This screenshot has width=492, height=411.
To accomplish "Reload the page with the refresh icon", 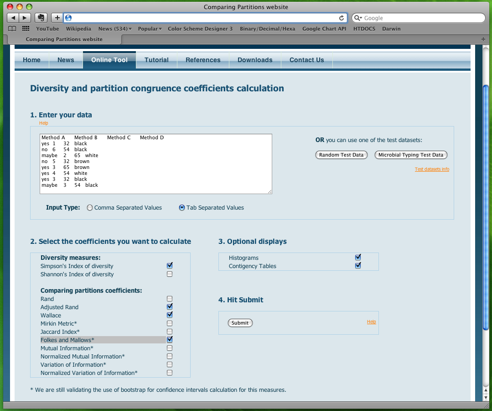I will tap(341, 18).
